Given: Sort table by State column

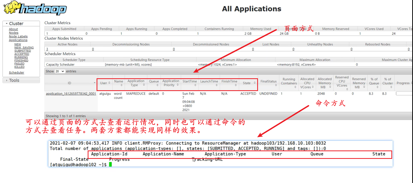Looking at the screenshot, I should pos(248,83).
